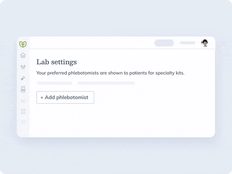Open the line chart analytics icon

pos(23,101)
